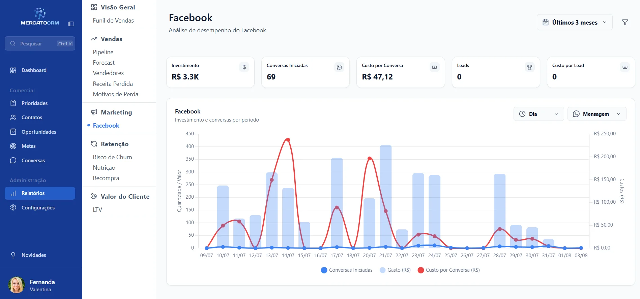Toggle Gasto (R$) legend series
Viewport: 640px width, 299px height.
pos(395,270)
